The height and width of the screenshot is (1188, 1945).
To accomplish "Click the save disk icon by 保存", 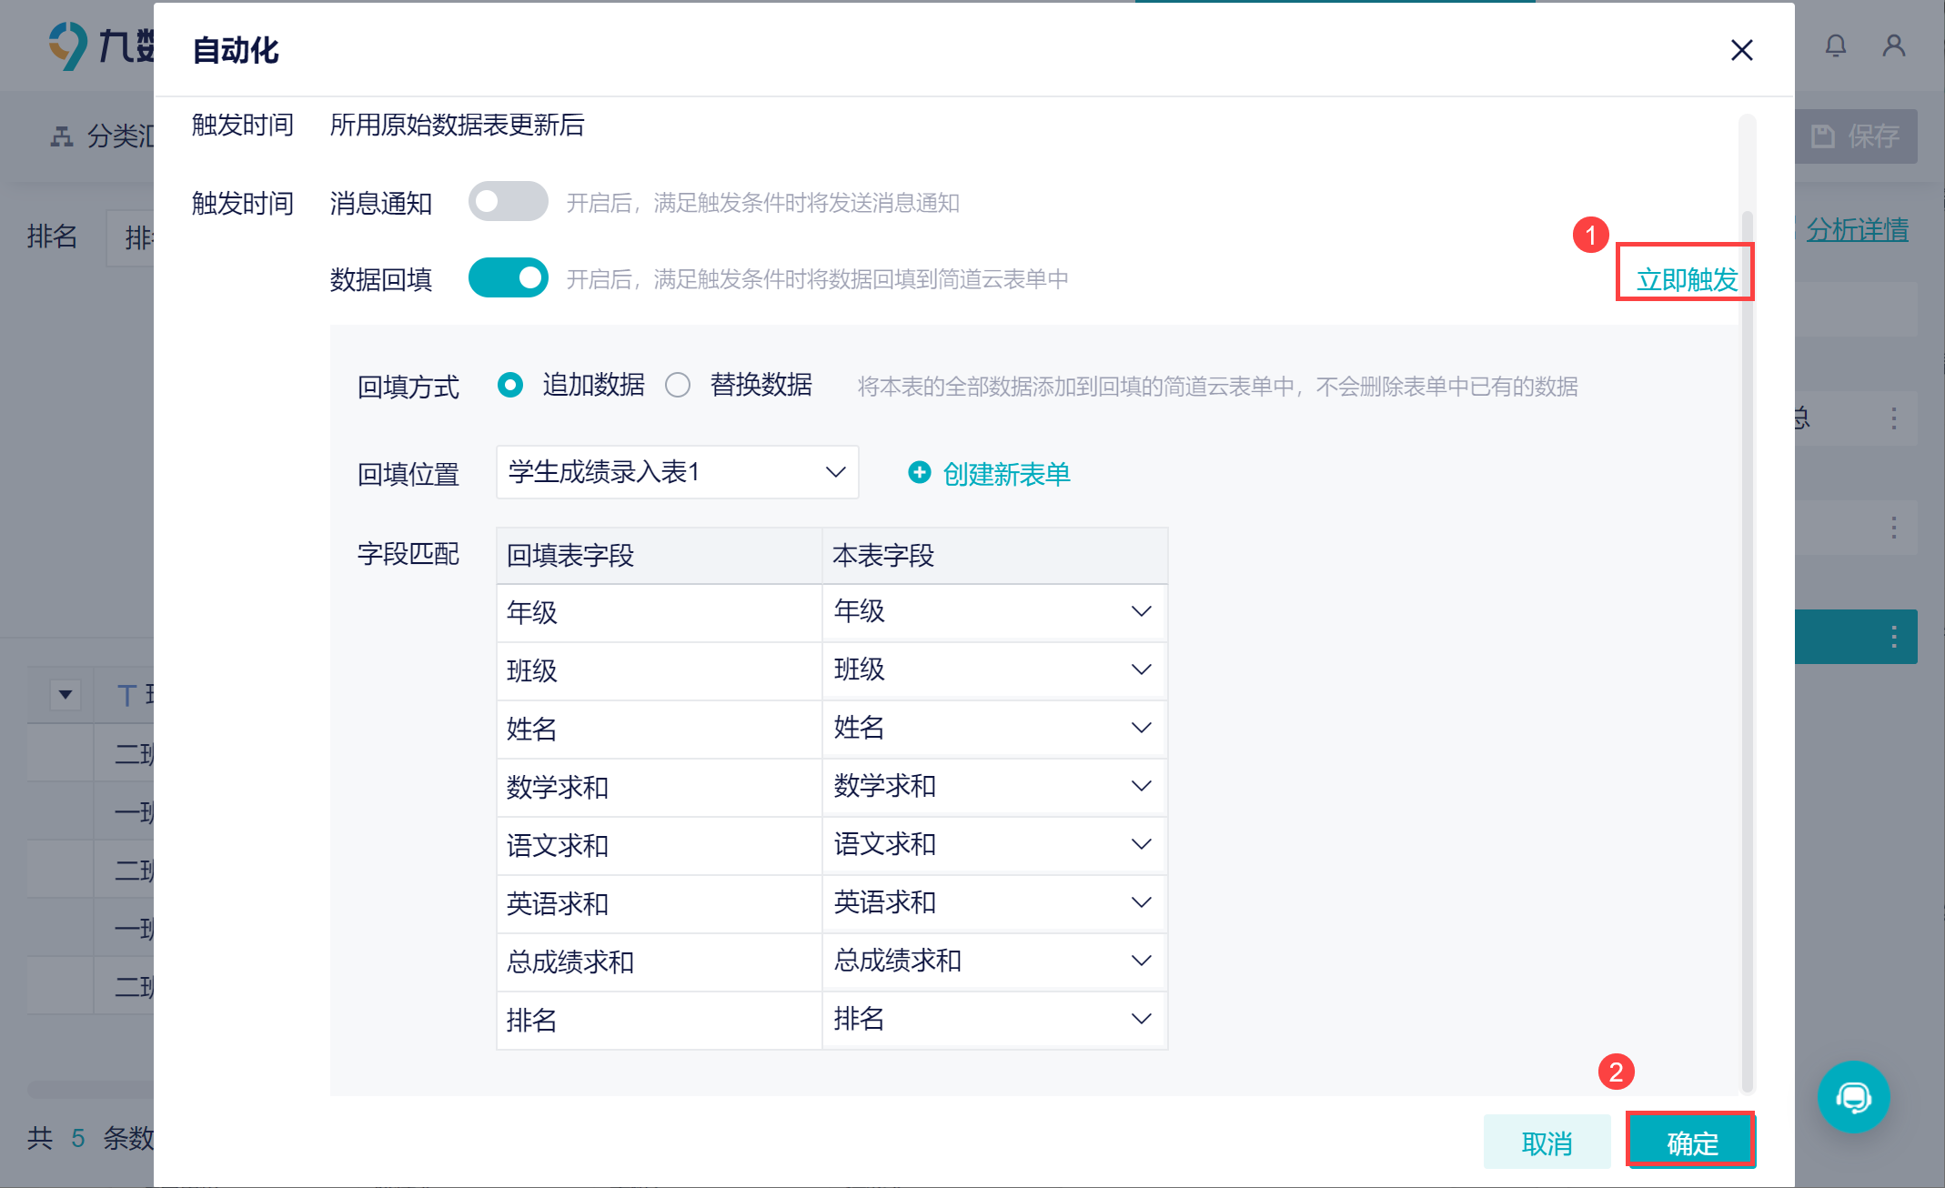I will [x=1823, y=136].
